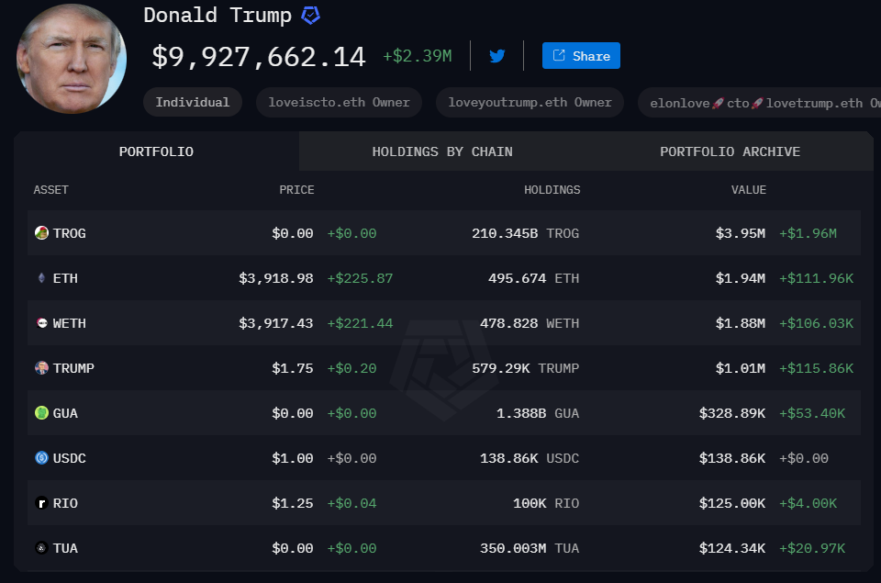Image resolution: width=881 pixels, height=583 pixels.
Task: Click the +$111.96K ETH value change
Action: [817, 278]
